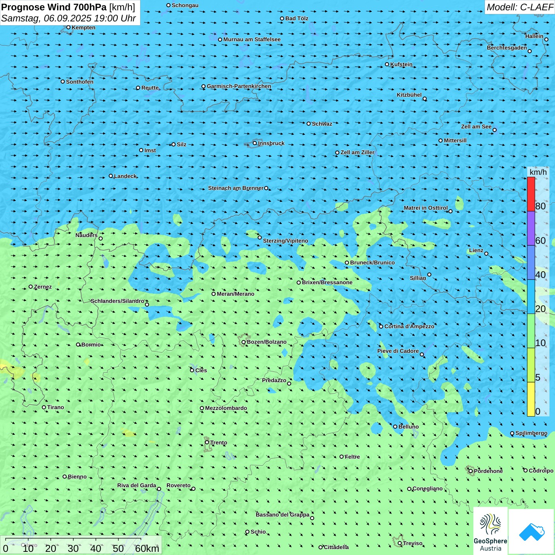
Task: Click the cyan 20–40 legend segment
Action: pos(531,297)
